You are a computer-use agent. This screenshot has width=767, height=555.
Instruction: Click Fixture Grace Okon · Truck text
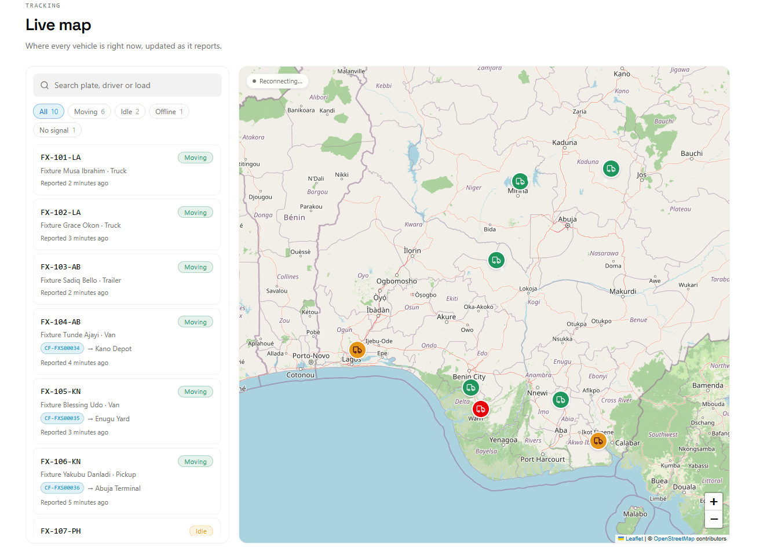point(81,225)
